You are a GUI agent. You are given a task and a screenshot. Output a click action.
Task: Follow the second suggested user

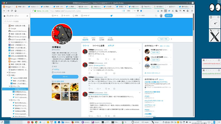coord(155,60)
